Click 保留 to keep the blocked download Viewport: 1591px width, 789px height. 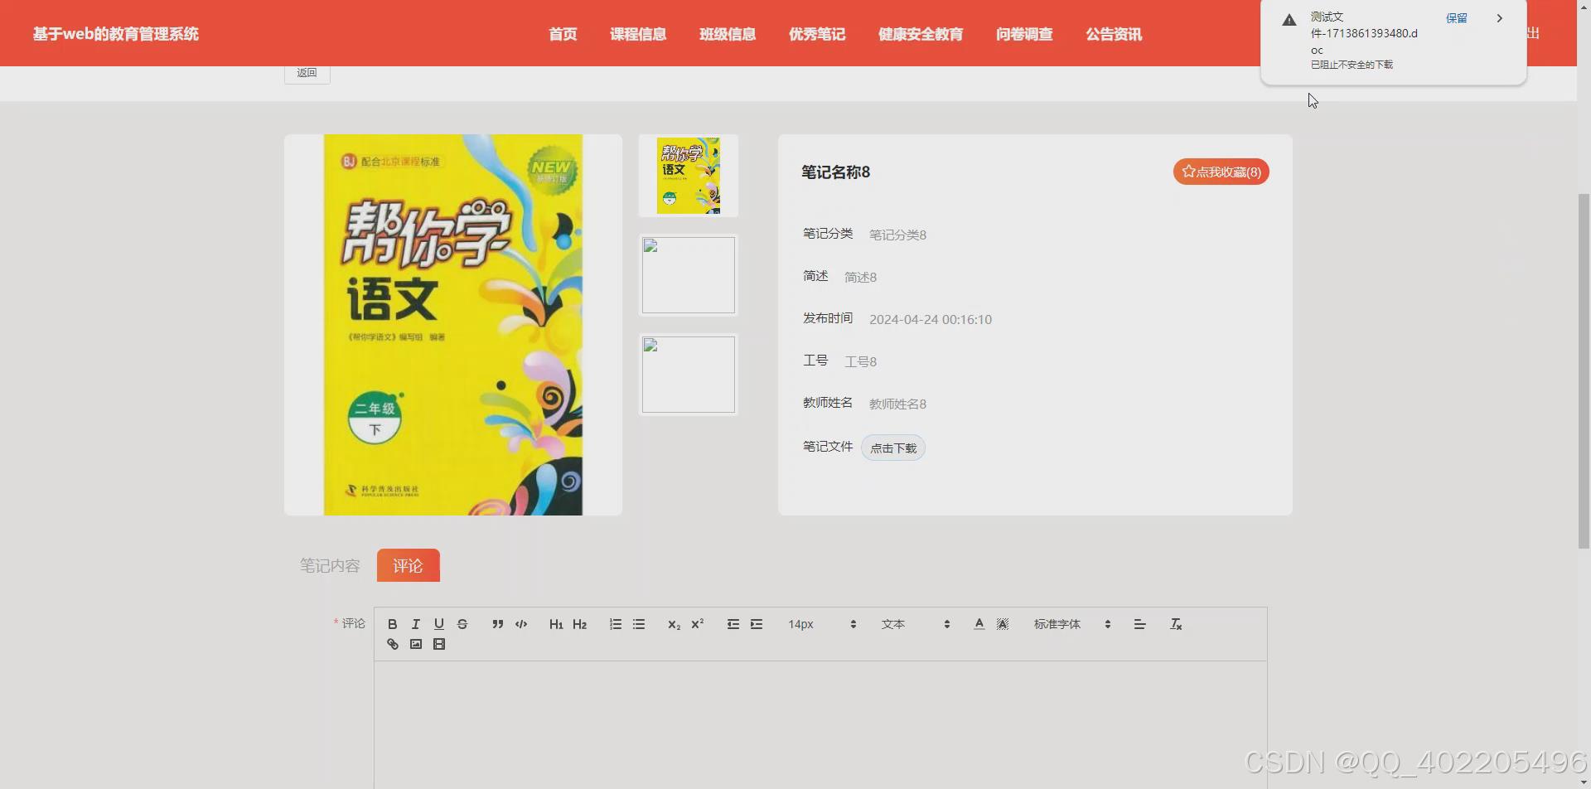1456,18
